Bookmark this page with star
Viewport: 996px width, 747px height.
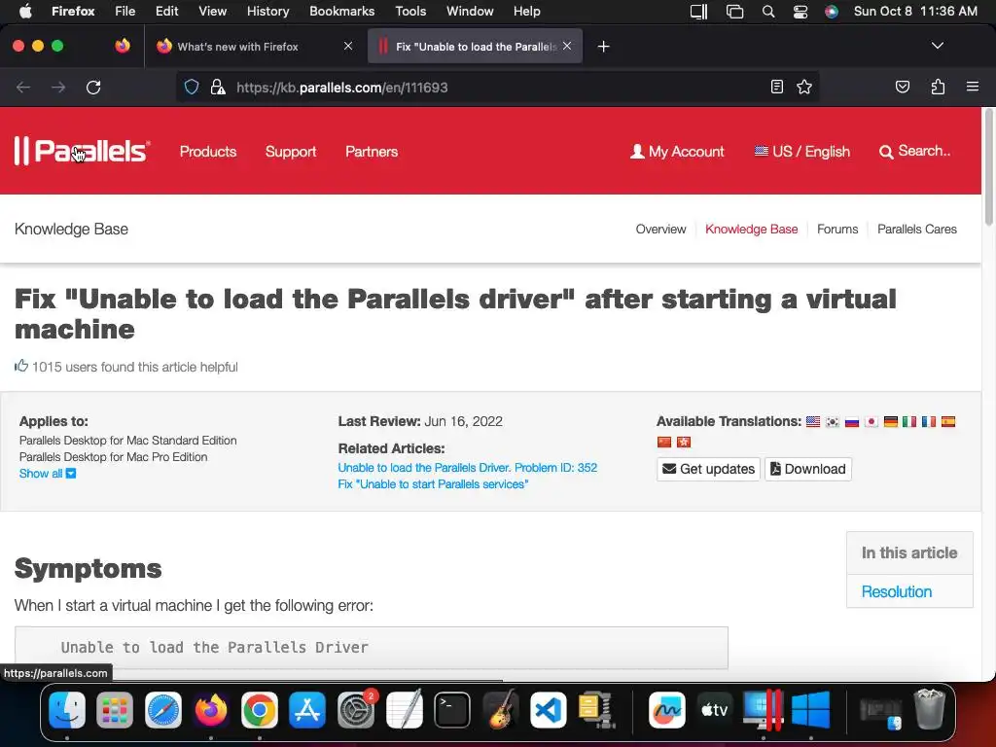804,87
